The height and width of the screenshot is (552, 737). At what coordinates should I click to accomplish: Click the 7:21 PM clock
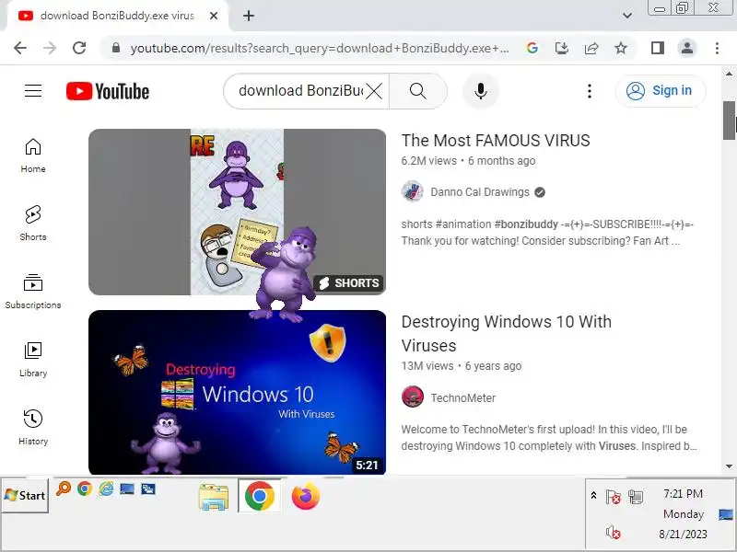tap(683, 494)
